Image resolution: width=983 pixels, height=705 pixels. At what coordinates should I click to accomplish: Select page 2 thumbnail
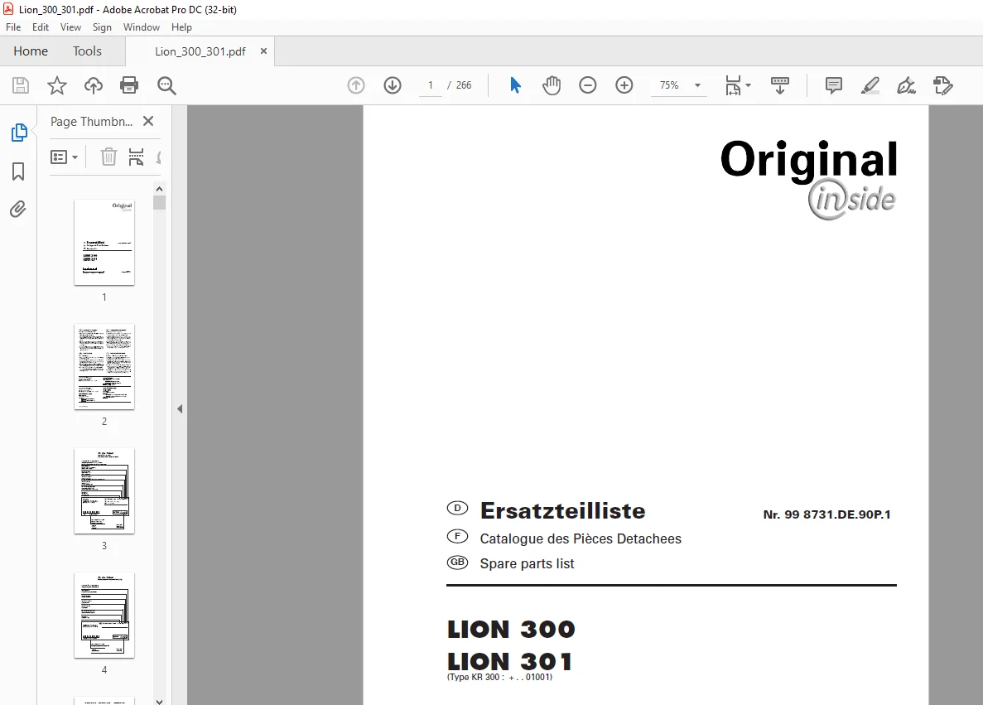pyautogui.click(x=104, y=367)
